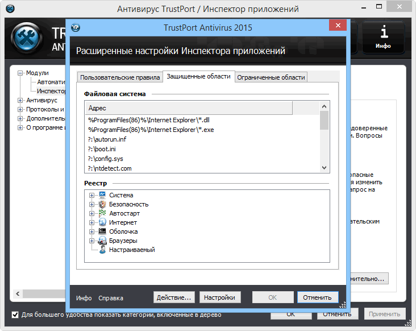Click the Оболочка console icon
The height and width of the screenshot is (331, 416).
coord(102,231)
